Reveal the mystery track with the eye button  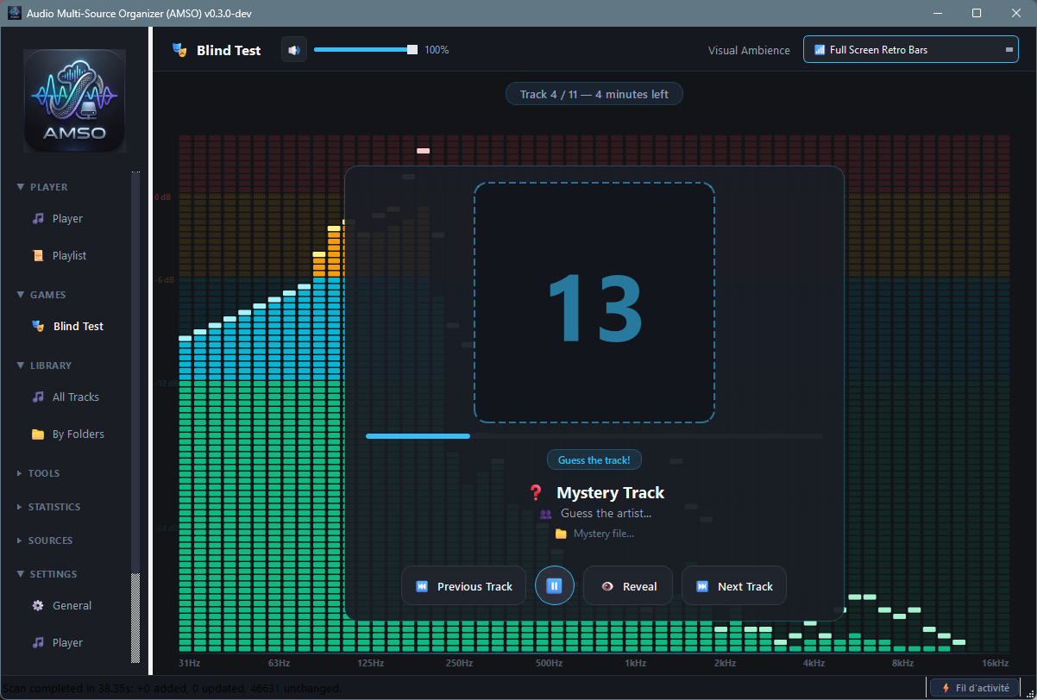point(629,586)
